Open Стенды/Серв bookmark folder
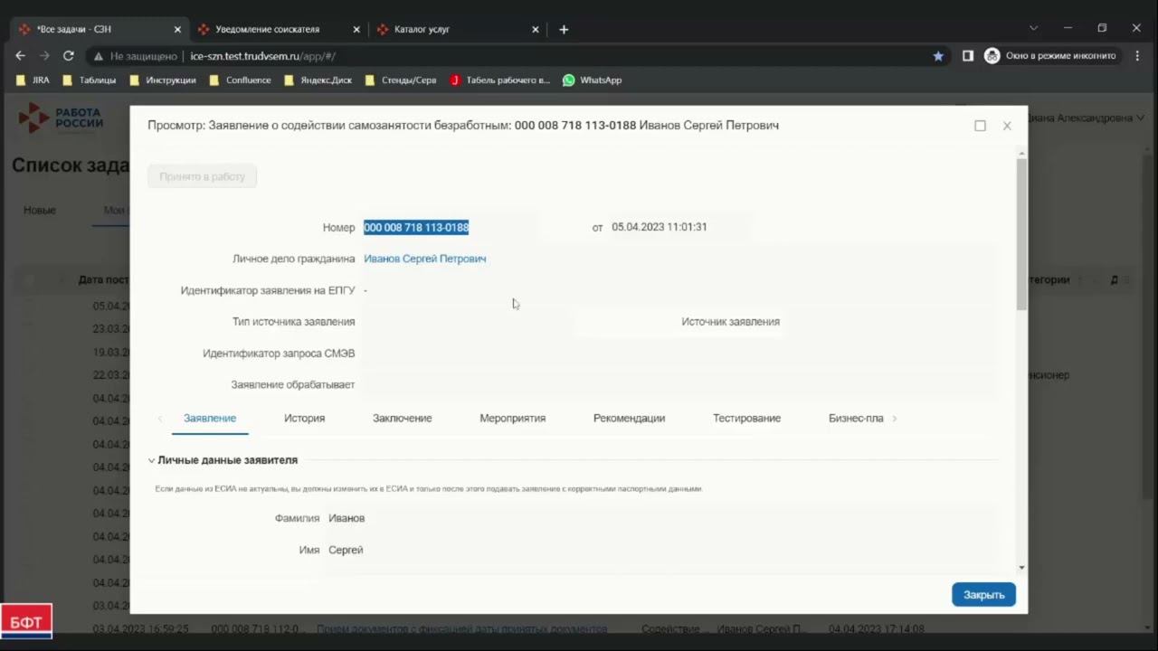1158x651 pixels. [400, 80]
